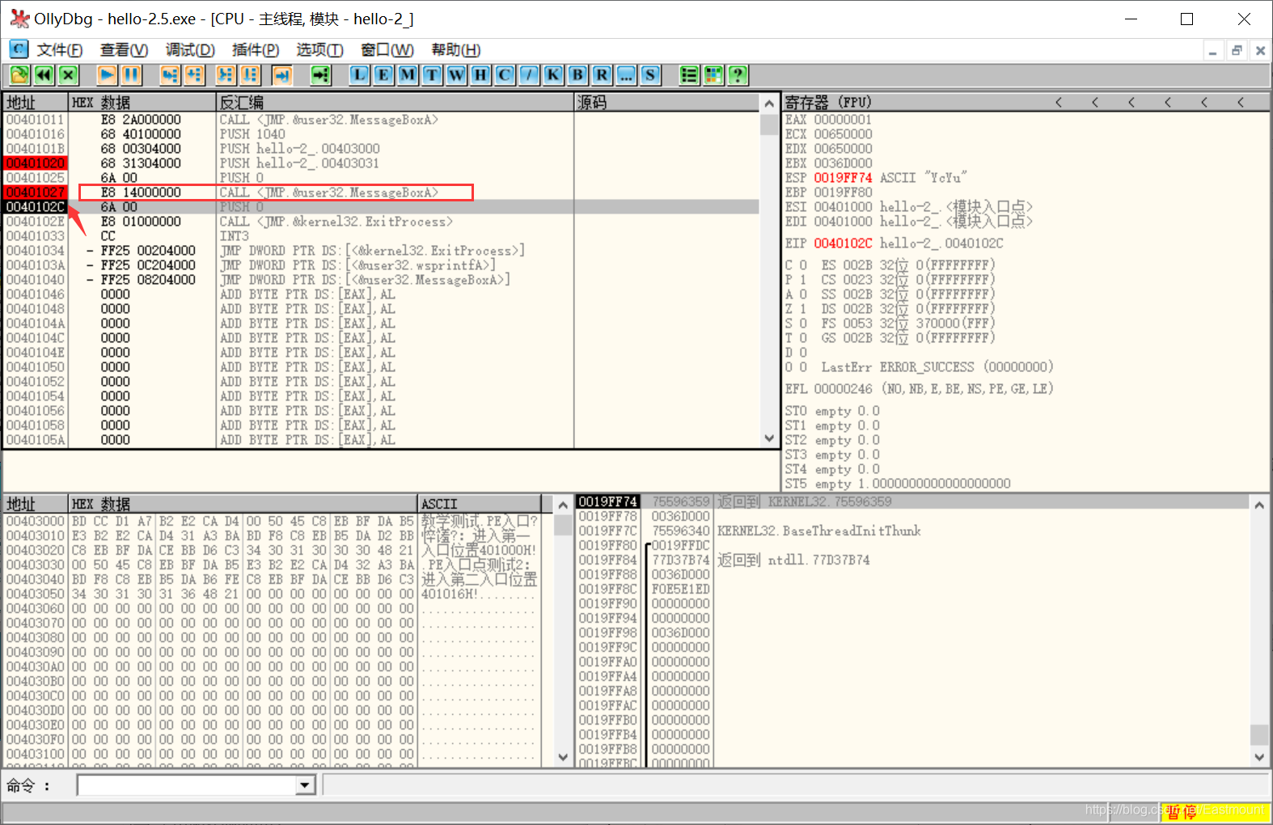Open Windows list with W button
This screenshot has width=1273, height=825.
click(x=456, y=75)
